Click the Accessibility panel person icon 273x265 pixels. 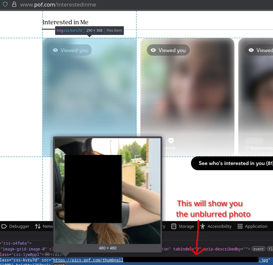pos(203,226)
